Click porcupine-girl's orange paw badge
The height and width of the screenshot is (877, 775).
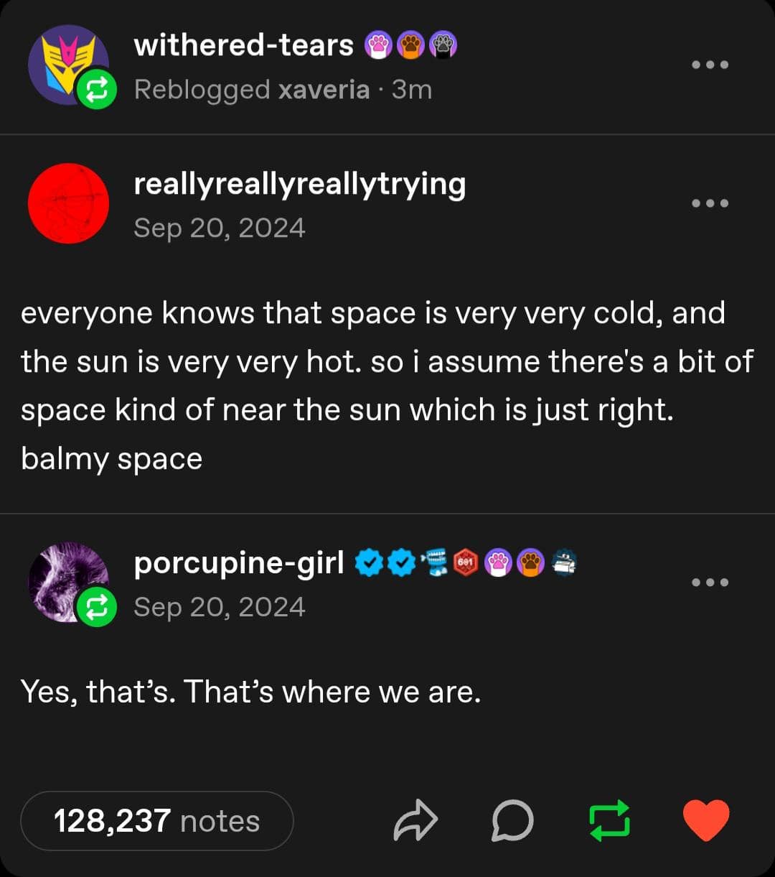tap(531, 564)
